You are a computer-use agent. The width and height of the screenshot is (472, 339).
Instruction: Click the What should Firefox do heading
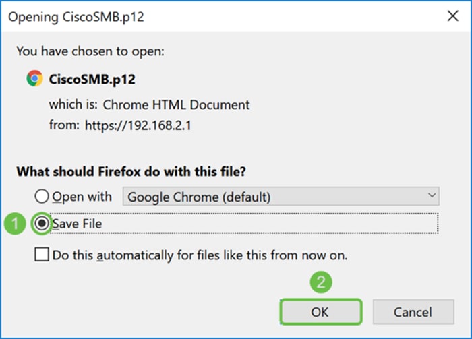[131, 172]
